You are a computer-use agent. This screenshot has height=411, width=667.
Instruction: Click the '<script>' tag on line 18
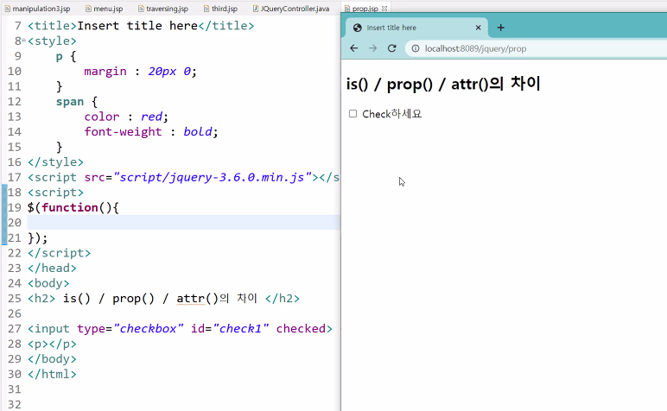coord(55,193)
